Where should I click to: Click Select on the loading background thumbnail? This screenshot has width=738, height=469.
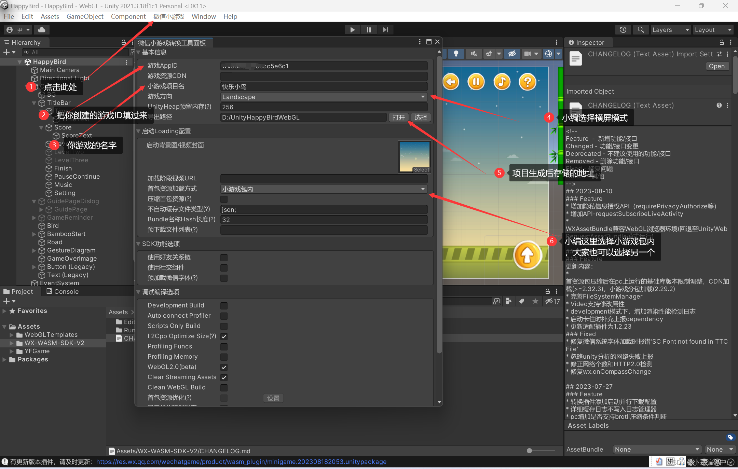click(x=421, y=170)
